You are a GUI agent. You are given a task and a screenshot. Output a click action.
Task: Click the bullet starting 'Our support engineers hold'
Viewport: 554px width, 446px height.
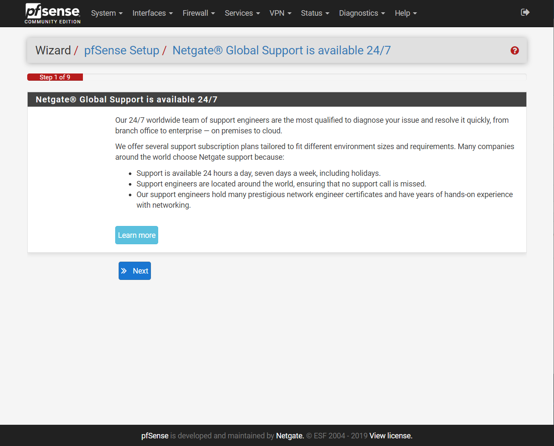324,200
